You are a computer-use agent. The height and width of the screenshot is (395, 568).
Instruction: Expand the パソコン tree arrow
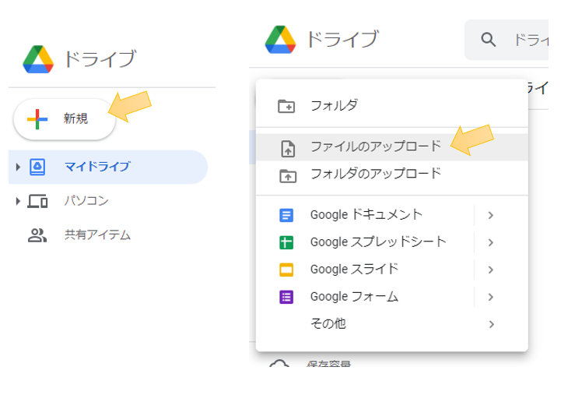pos(18,201)
